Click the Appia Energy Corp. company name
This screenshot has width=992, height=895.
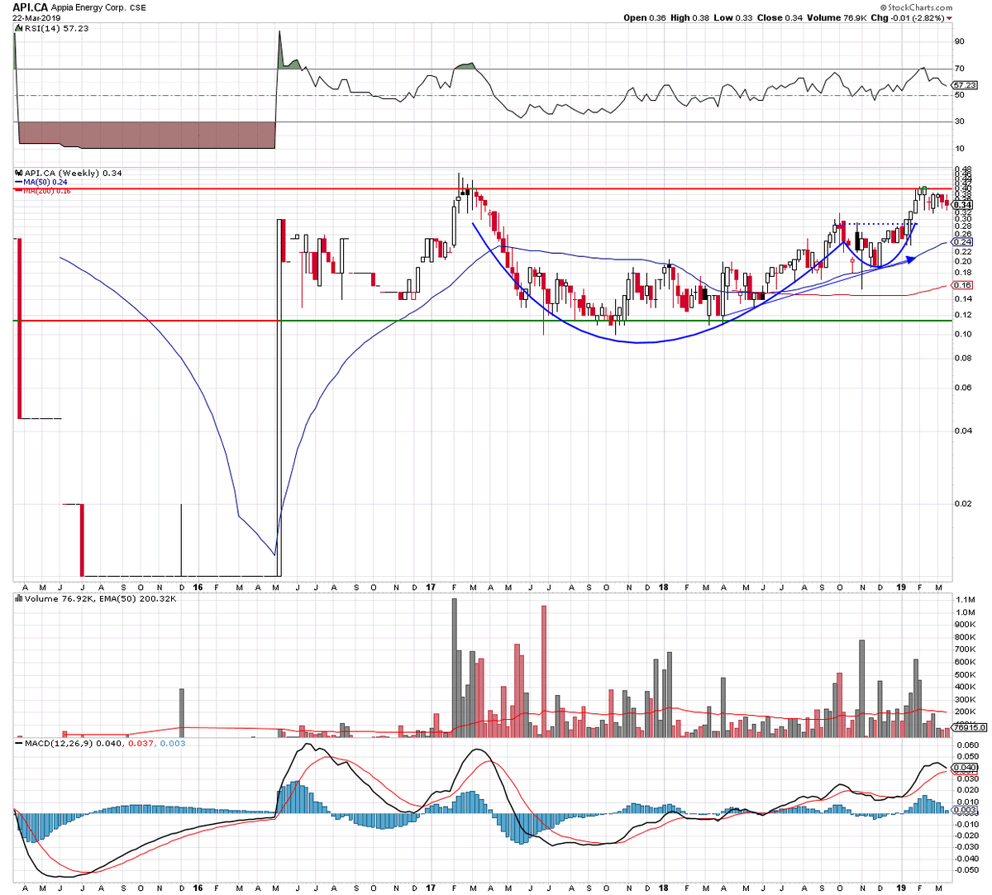click(88, 7)
